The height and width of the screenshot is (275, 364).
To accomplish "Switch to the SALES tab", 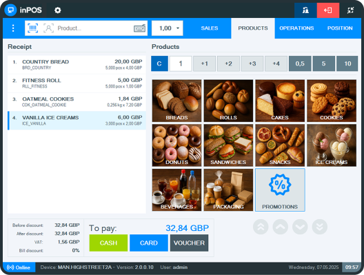I will (x=210, y=28).
